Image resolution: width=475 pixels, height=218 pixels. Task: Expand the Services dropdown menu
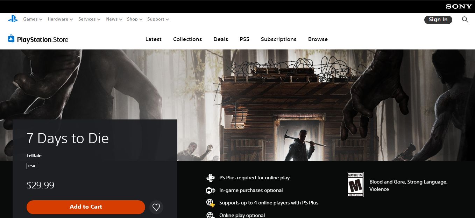click(x=90, y=19)
